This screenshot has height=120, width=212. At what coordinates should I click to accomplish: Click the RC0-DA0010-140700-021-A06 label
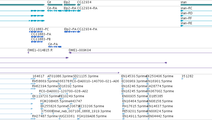[x=94, y=81]
